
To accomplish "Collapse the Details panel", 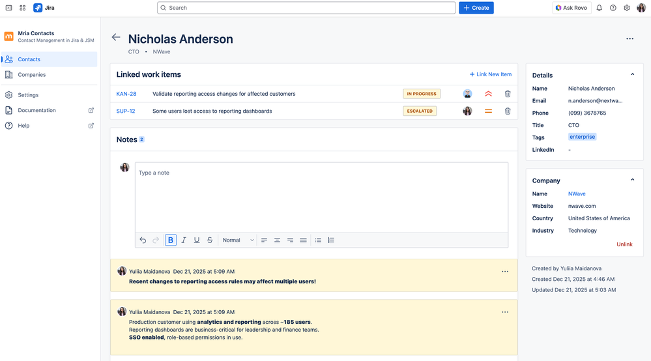I will [x=632, y=75].
